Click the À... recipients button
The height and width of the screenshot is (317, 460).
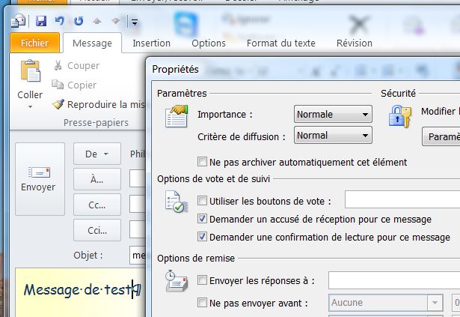coord(97,179)
